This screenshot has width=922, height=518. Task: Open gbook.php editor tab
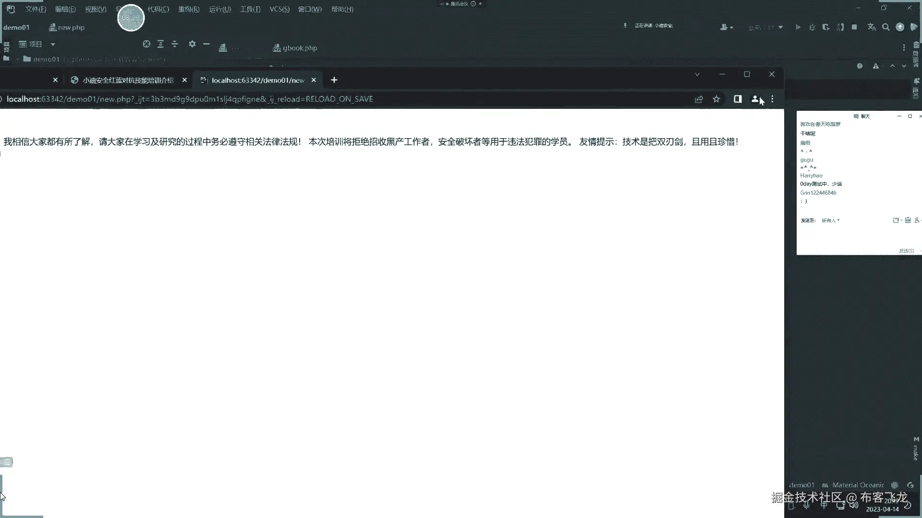295,48
